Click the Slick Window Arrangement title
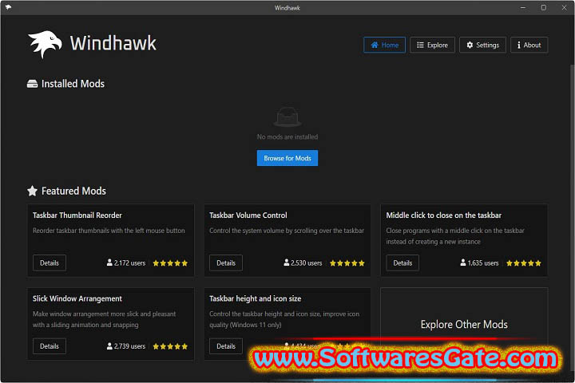The height and width of the screenshot is (383, 575). point(77,298)
